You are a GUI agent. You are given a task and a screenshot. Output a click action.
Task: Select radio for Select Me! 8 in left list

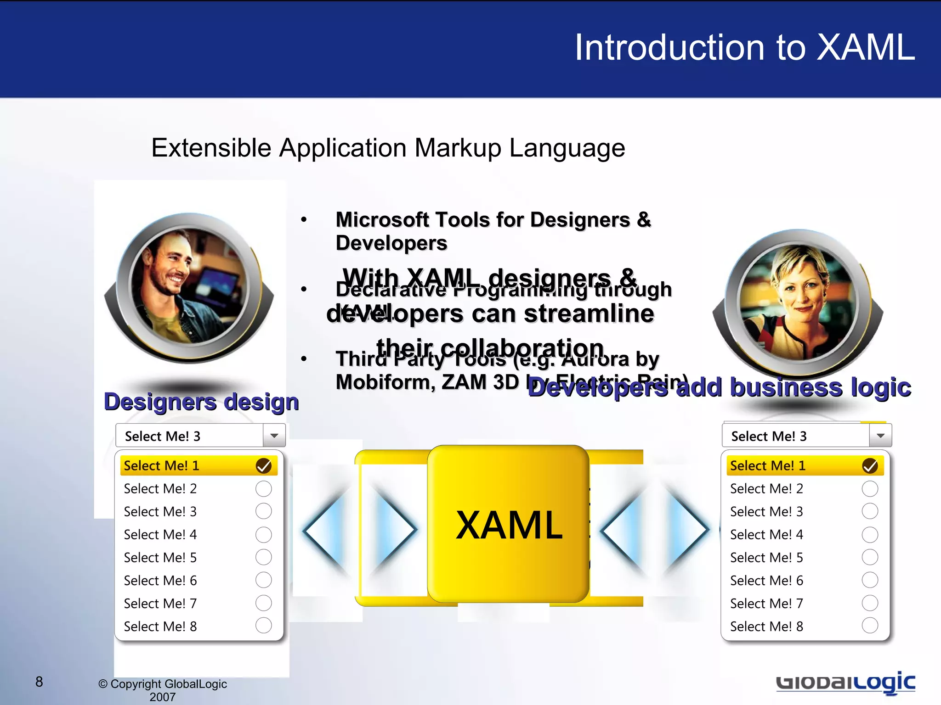pyautogui.click(x=263, y=626)
